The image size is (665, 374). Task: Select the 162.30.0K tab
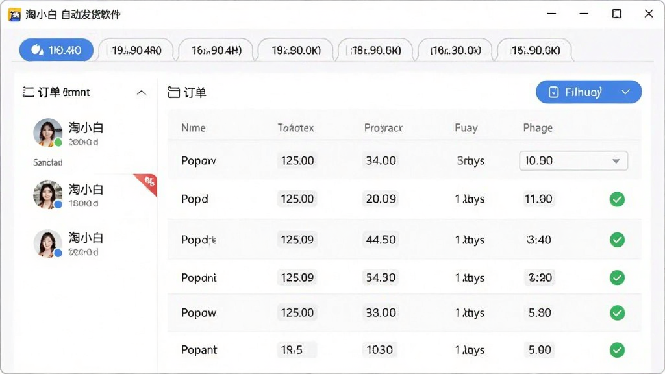[455, 51]
